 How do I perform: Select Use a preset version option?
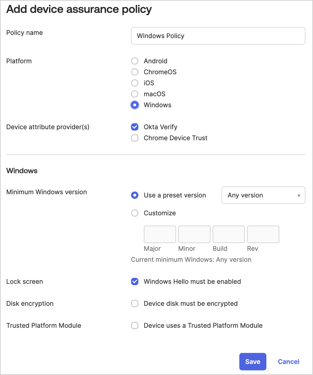pyautogui.click(x=135, y=195)
